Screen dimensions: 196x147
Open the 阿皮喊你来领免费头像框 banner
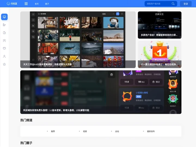pos(101,92)
